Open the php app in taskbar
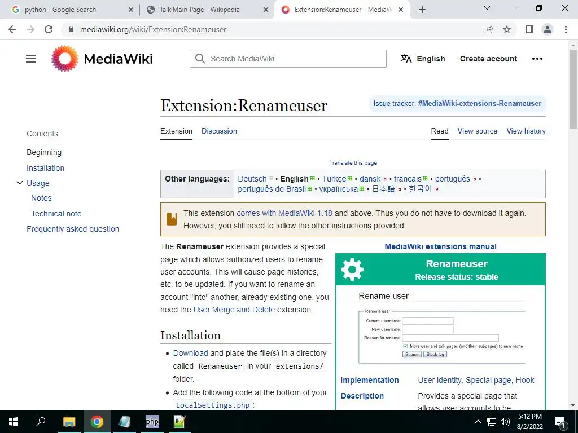 click(152, 422)
